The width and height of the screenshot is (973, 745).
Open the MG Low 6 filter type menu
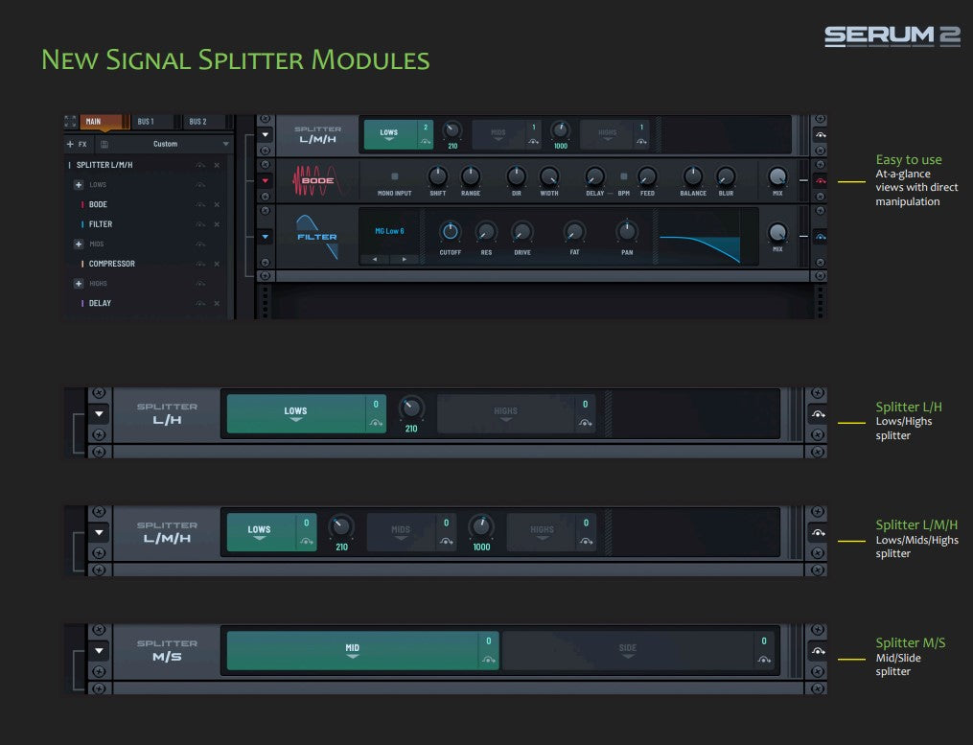click(390, 231)
